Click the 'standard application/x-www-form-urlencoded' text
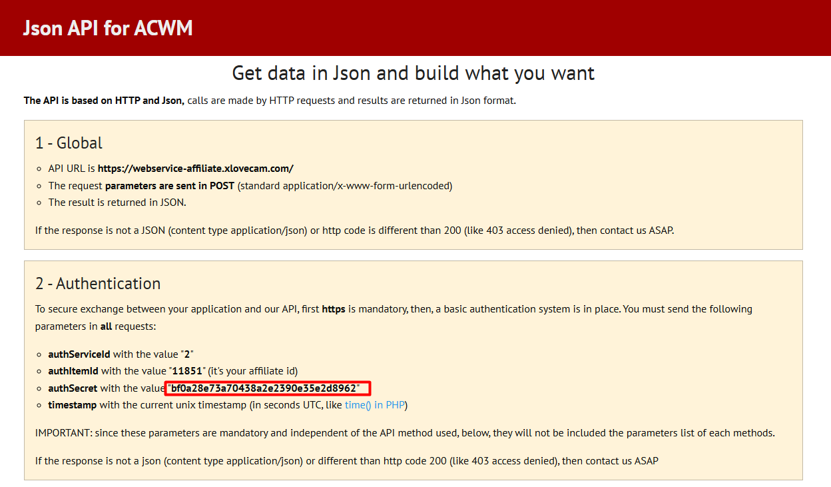 [345, 186]
